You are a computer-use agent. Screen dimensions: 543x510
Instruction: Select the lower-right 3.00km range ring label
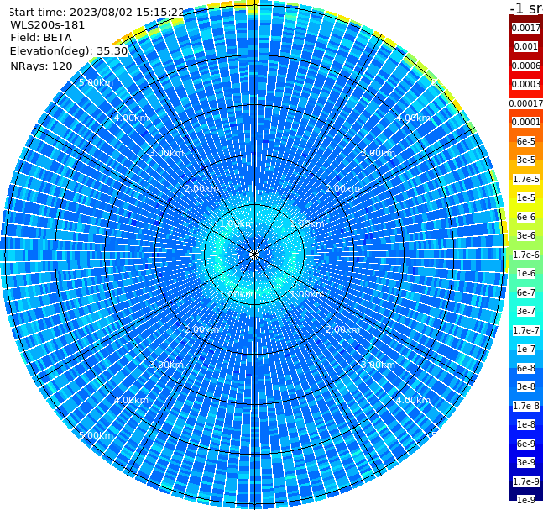tap(378, 365)
